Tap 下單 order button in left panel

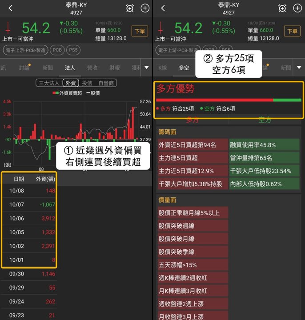[x=140, y=31]
